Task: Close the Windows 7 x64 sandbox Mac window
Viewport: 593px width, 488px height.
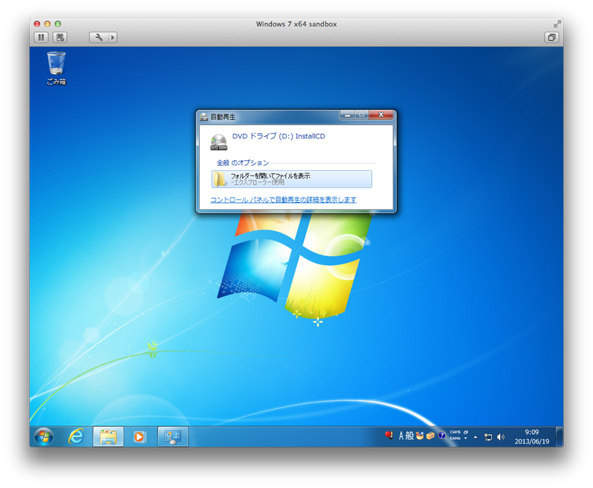Action: (x=37, y=24)
